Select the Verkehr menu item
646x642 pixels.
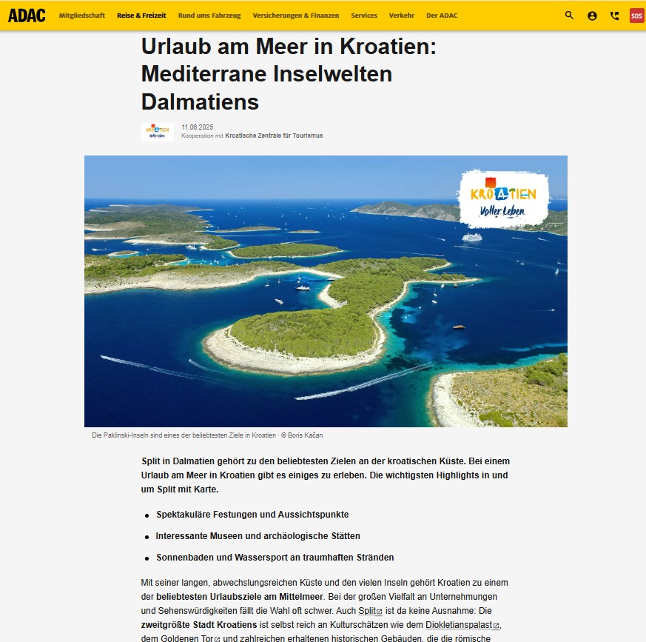coord(401,16)
